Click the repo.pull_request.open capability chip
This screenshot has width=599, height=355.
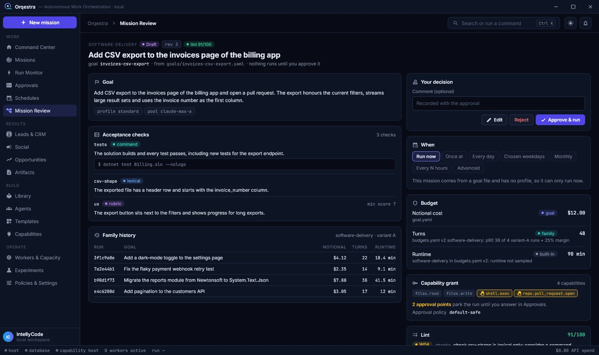[x=545, y=293]
